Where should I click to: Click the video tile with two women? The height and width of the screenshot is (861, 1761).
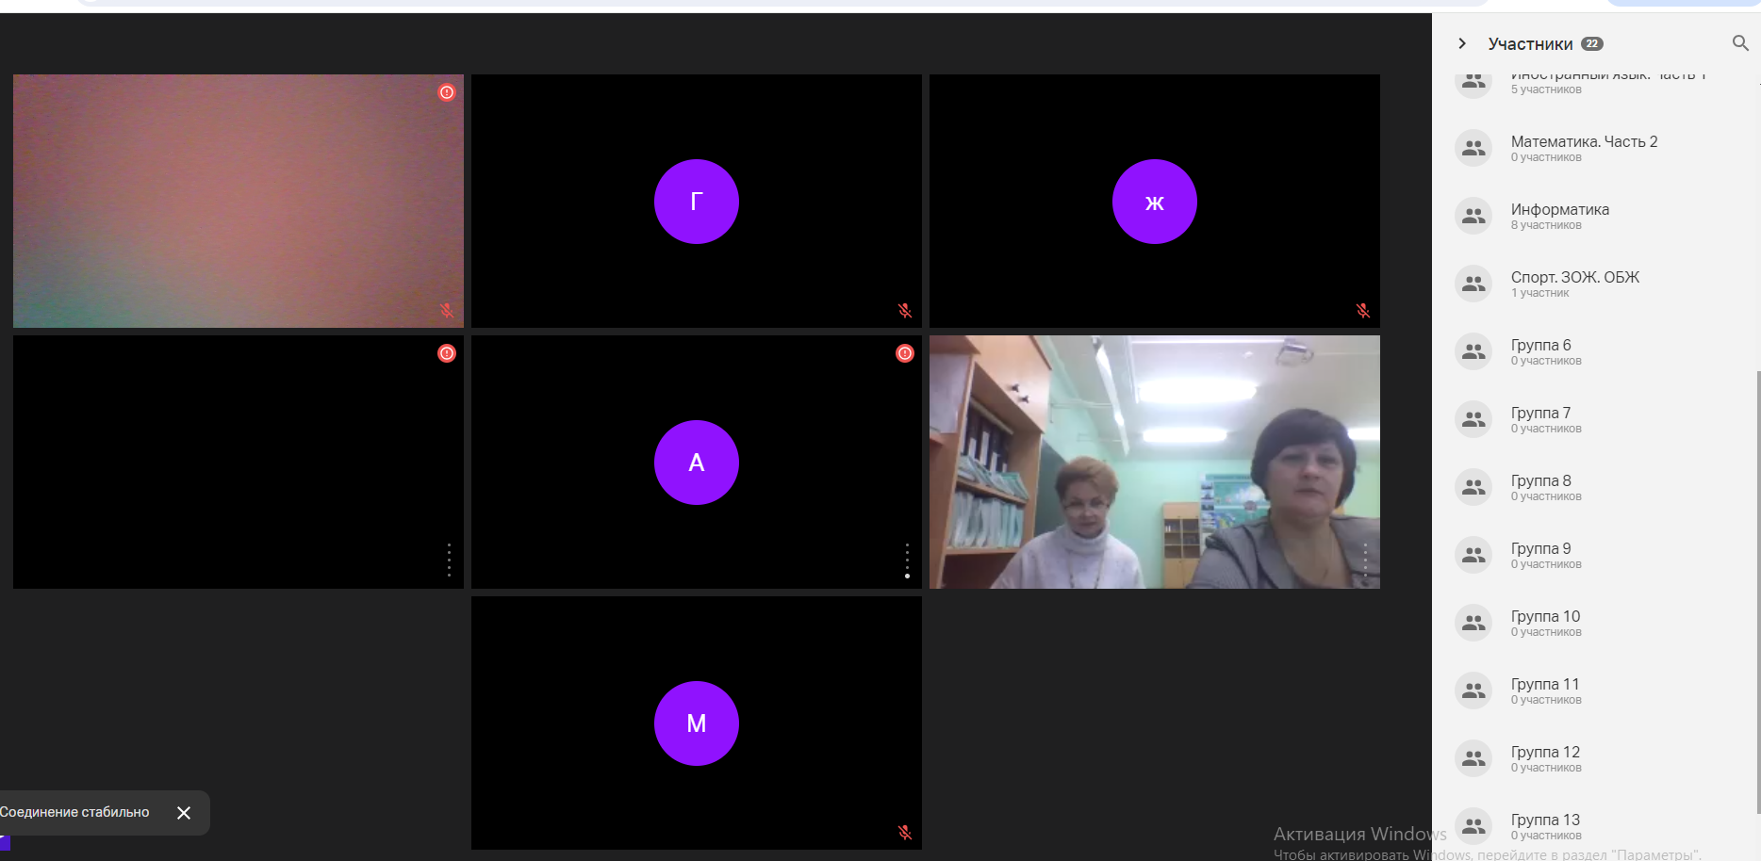(1154, 462)
